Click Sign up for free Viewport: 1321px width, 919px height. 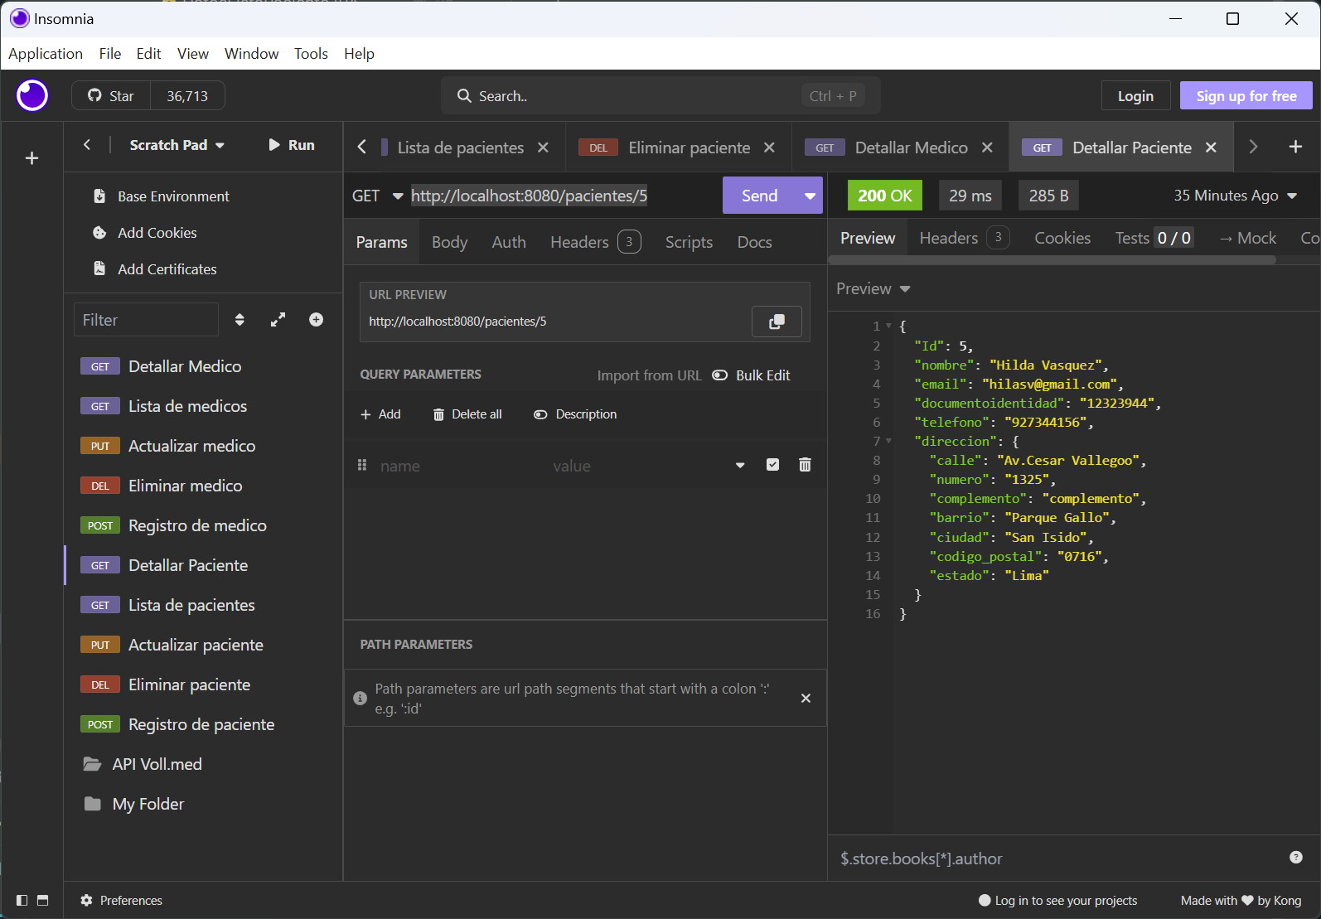click(x=1246, y=96)
